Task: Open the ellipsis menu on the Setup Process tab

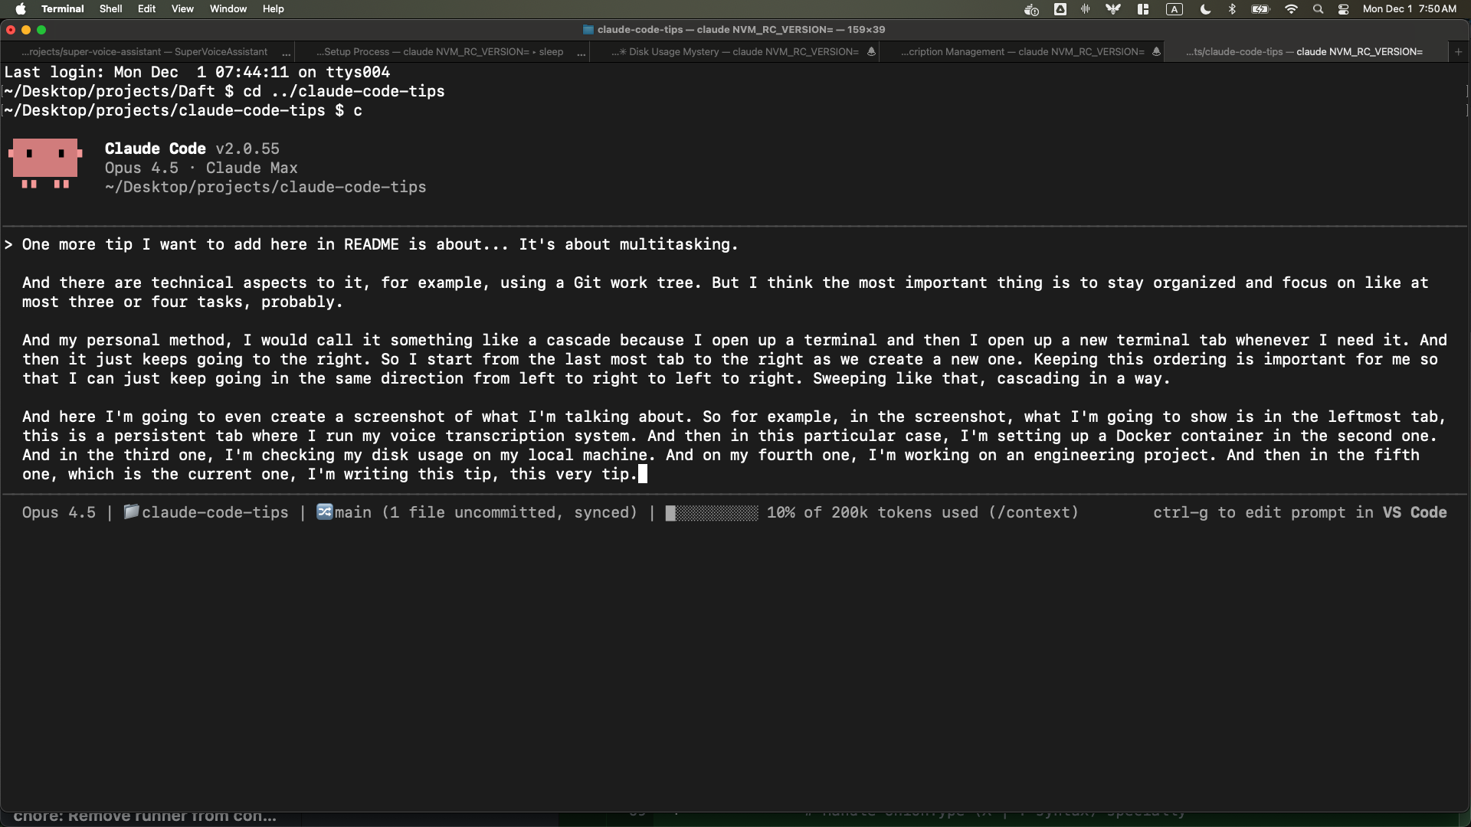Action: (581, 52)
